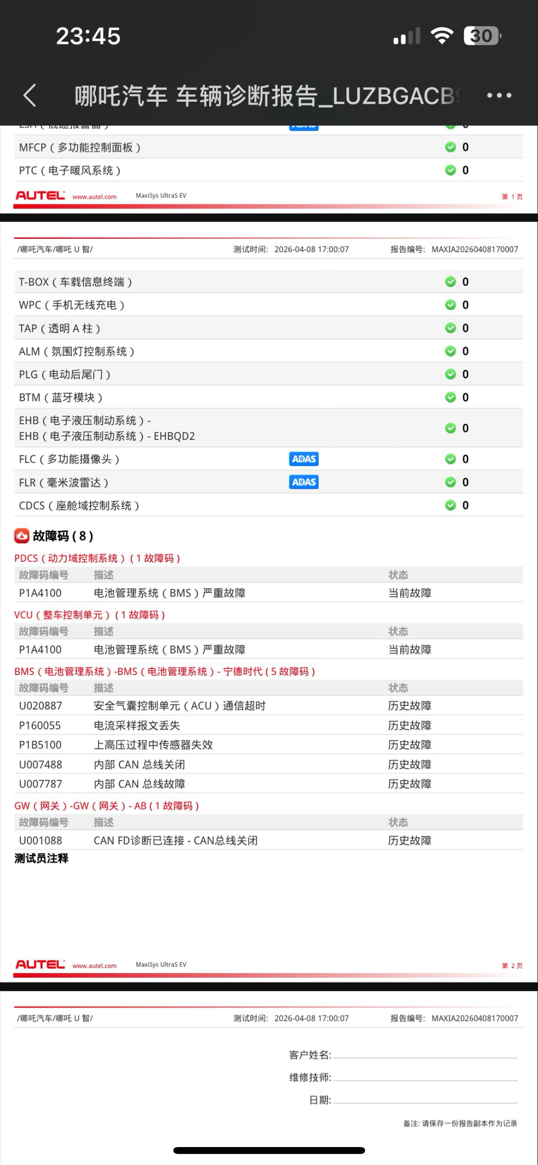This screenshot has width=538, height=1165.
Task: Tap the 23:45 clock in status bar
Action: point(88,36)
